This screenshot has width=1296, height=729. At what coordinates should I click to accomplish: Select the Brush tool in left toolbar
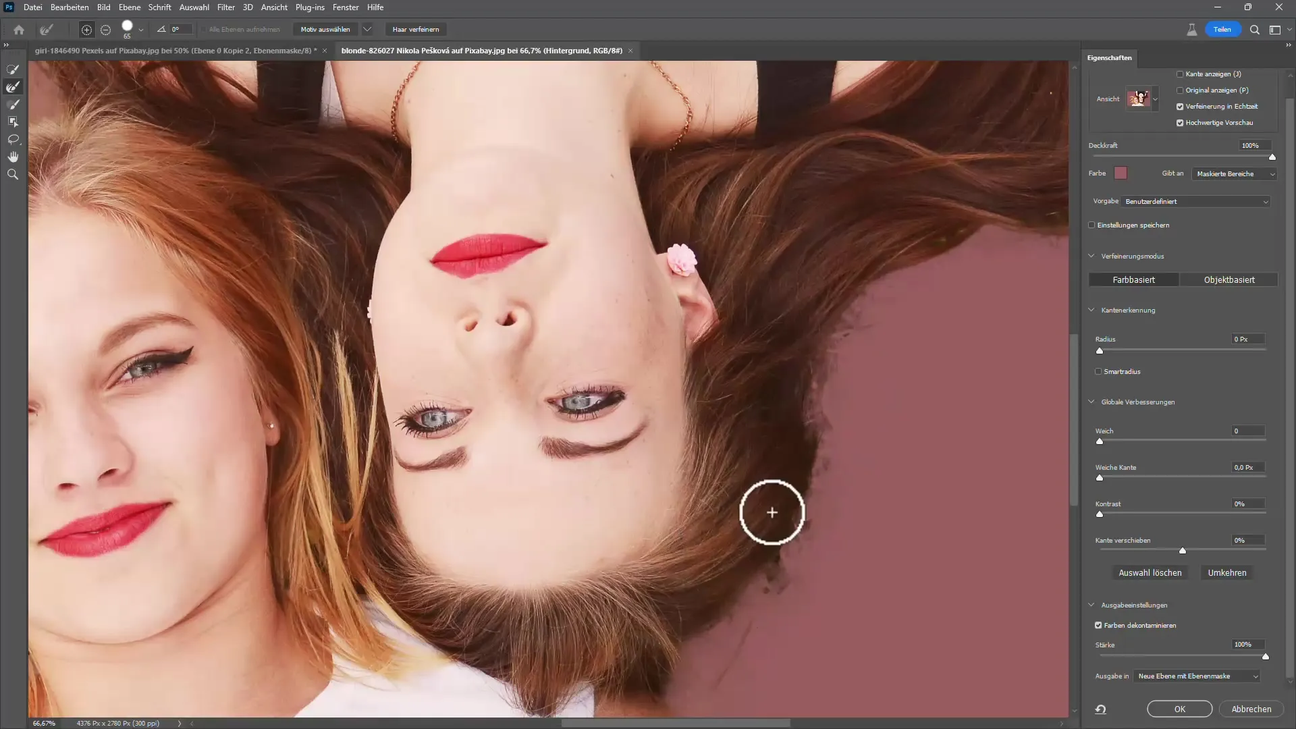pos(13,105)
